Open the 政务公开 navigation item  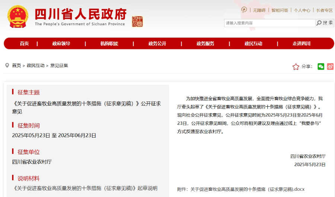tap(157, 43)
